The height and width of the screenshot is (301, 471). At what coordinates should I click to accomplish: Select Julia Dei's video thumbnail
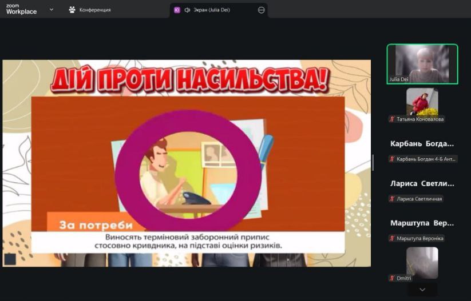coord(422,64)
